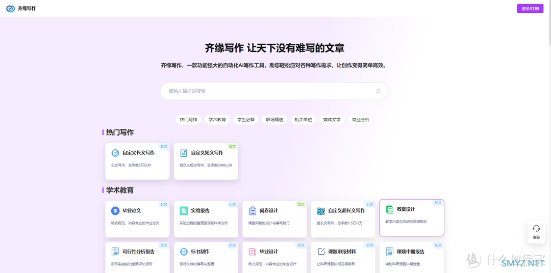Select the 学术教育 category tab

[217, 120]
